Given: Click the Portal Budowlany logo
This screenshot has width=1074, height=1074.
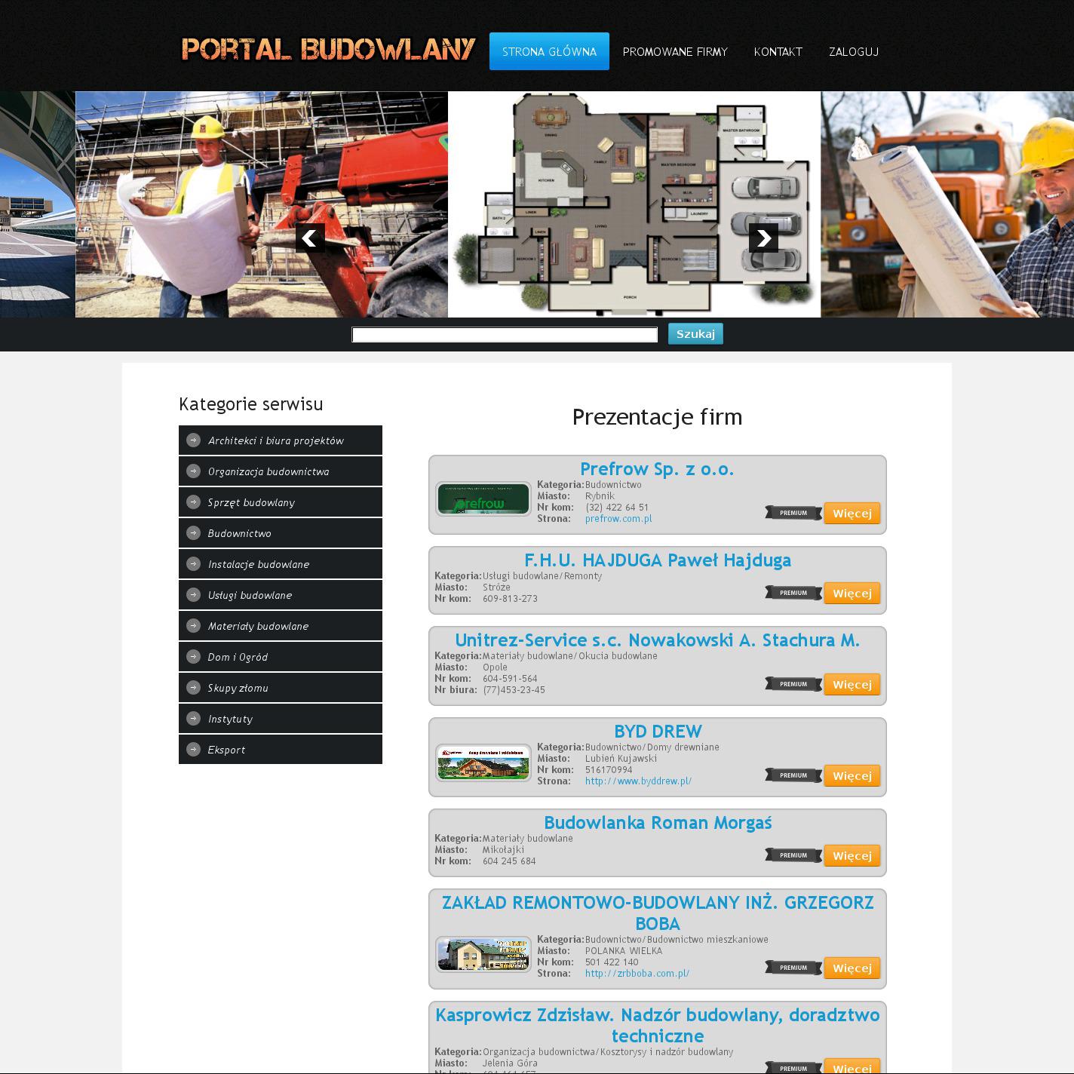Looking at the screenshot, I should pyautogui.click(x=328, y=50).
